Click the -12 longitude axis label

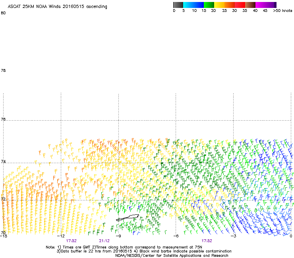tap(61, 236)
